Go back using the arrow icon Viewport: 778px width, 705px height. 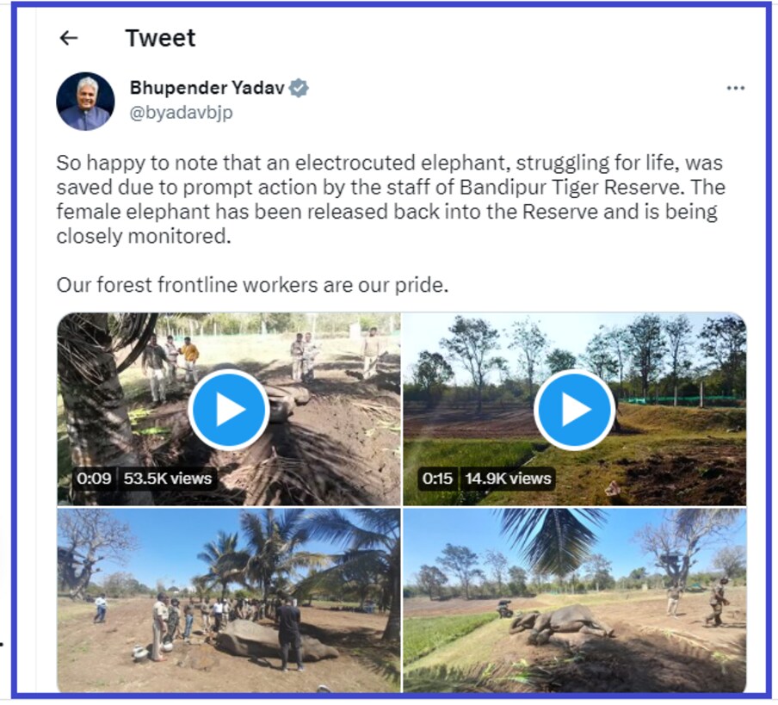(69, 38)
